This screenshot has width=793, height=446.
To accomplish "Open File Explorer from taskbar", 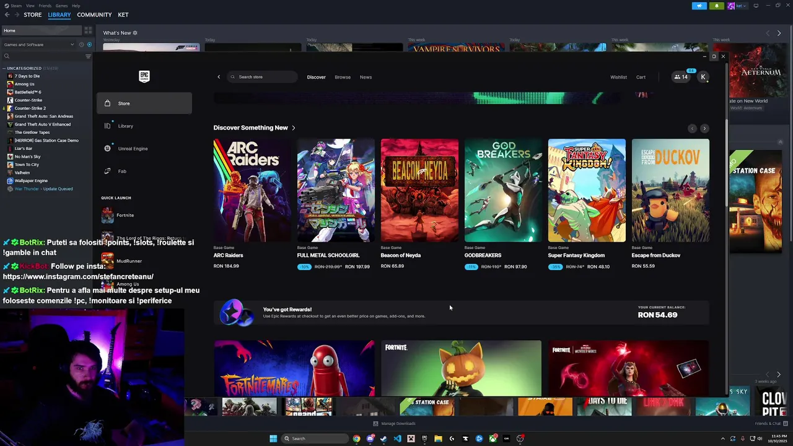I will [438, 439].
